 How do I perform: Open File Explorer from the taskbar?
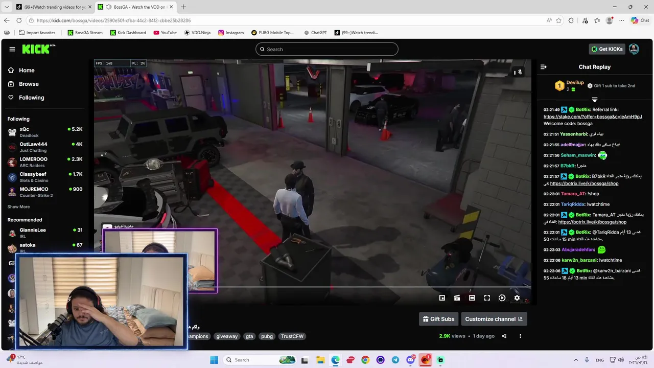point(320,360)
